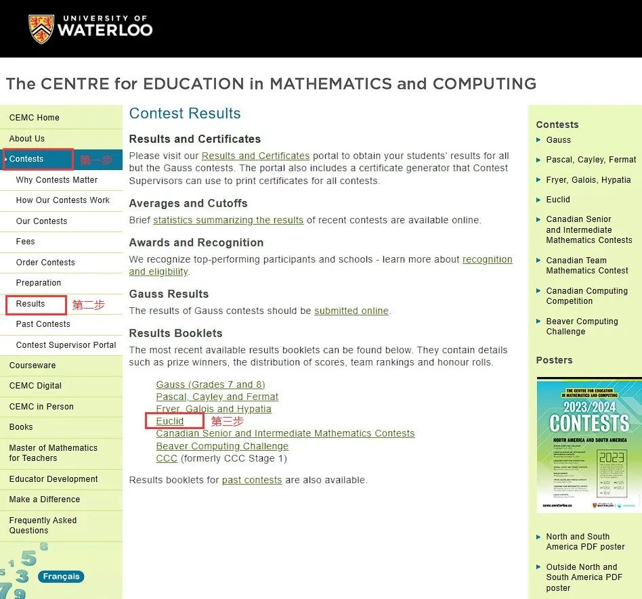Open Gauss (Grades 7 and 8) booklet
Viewport: 642px width, 599px height.
(211, 384)
